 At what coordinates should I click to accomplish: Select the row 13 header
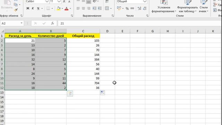click(x=2, y=93)
